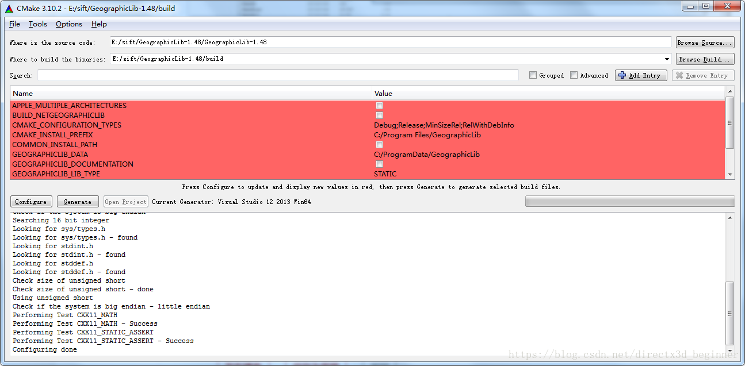745x366 pixels.
Task: Click the Generate button
Action: pos(78,202)
